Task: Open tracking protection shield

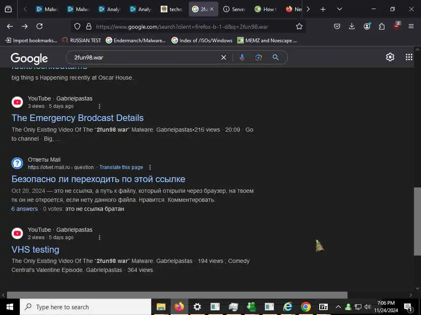Action: tap(77, 26)
